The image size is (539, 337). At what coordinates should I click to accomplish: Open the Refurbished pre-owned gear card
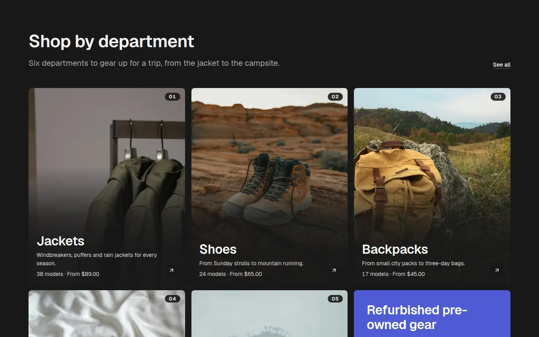click(x=432, y=314)
